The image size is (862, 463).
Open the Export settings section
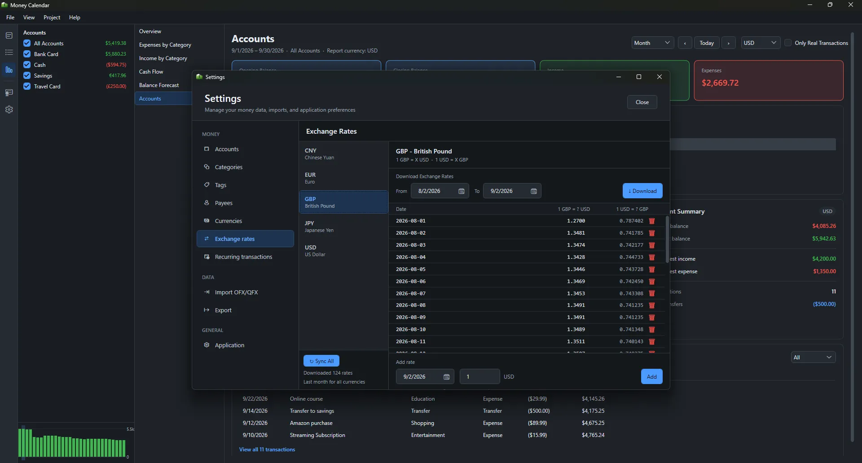(245, 310)
